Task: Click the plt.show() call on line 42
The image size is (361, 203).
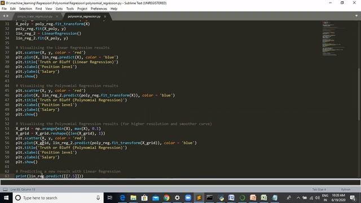Action: pos(27,76)
